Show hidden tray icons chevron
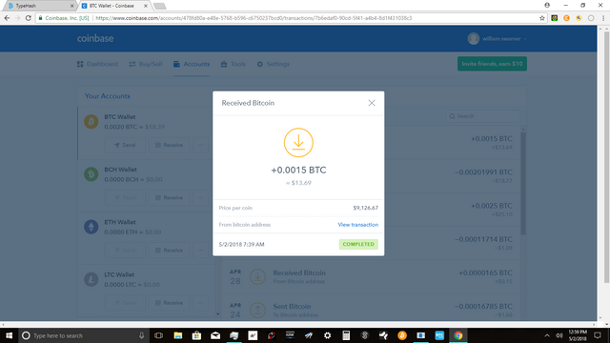The width and height of the screenshot is (610, 343). [546, 335]
